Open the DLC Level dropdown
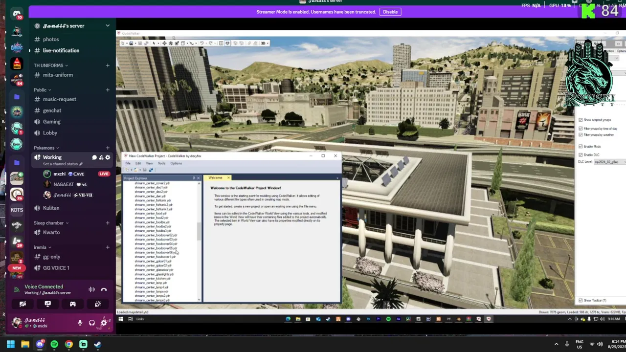Image resolution: width=626 pixels, height=352 pixels. (x=609, y=161)
